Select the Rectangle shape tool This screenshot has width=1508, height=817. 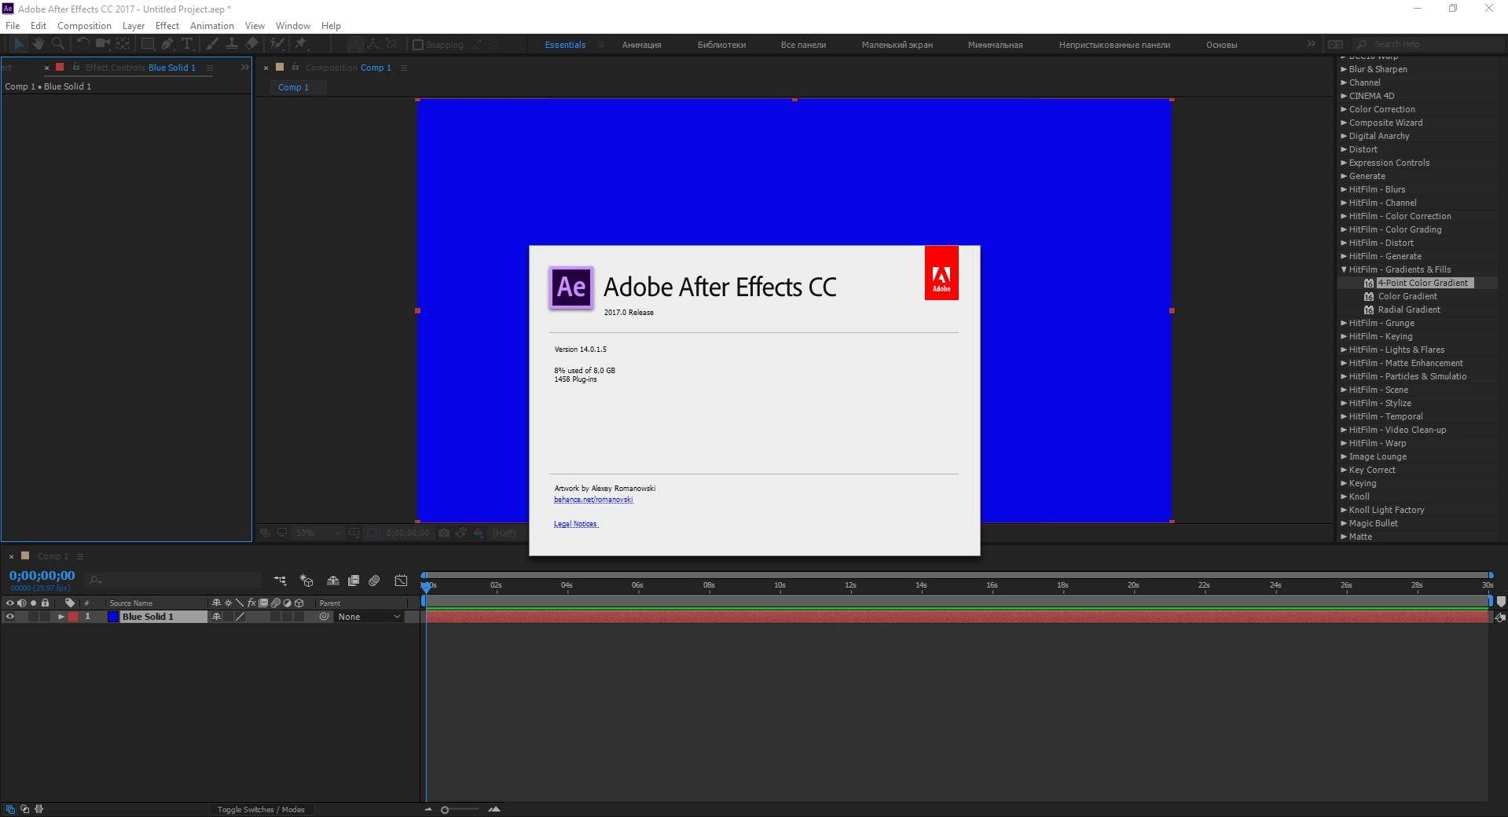click(x=148, y=44)
